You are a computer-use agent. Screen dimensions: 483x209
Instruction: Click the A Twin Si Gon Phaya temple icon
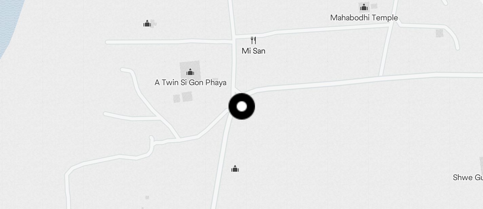pyautogui.click(x=190, y=72)
